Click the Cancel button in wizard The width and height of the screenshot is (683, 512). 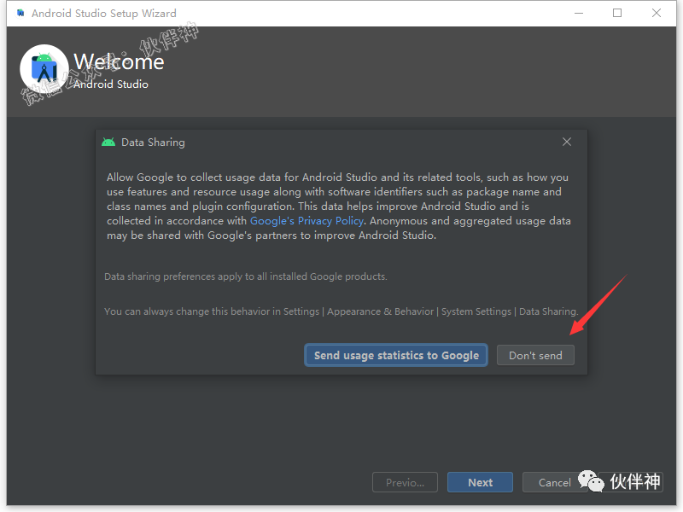[554, 482]
